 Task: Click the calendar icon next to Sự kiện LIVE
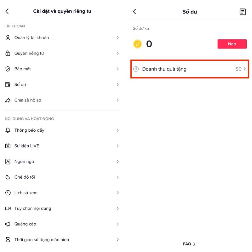(x=8, y=146)
